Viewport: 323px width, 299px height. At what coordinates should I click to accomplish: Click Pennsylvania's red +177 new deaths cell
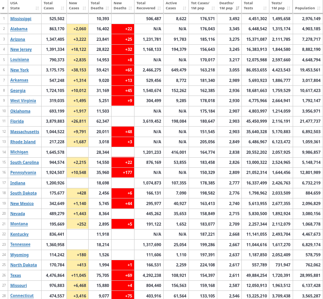coord(123,172)
